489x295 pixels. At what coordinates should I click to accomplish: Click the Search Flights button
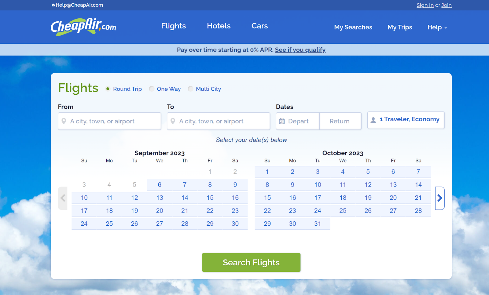tap(251, 262)
